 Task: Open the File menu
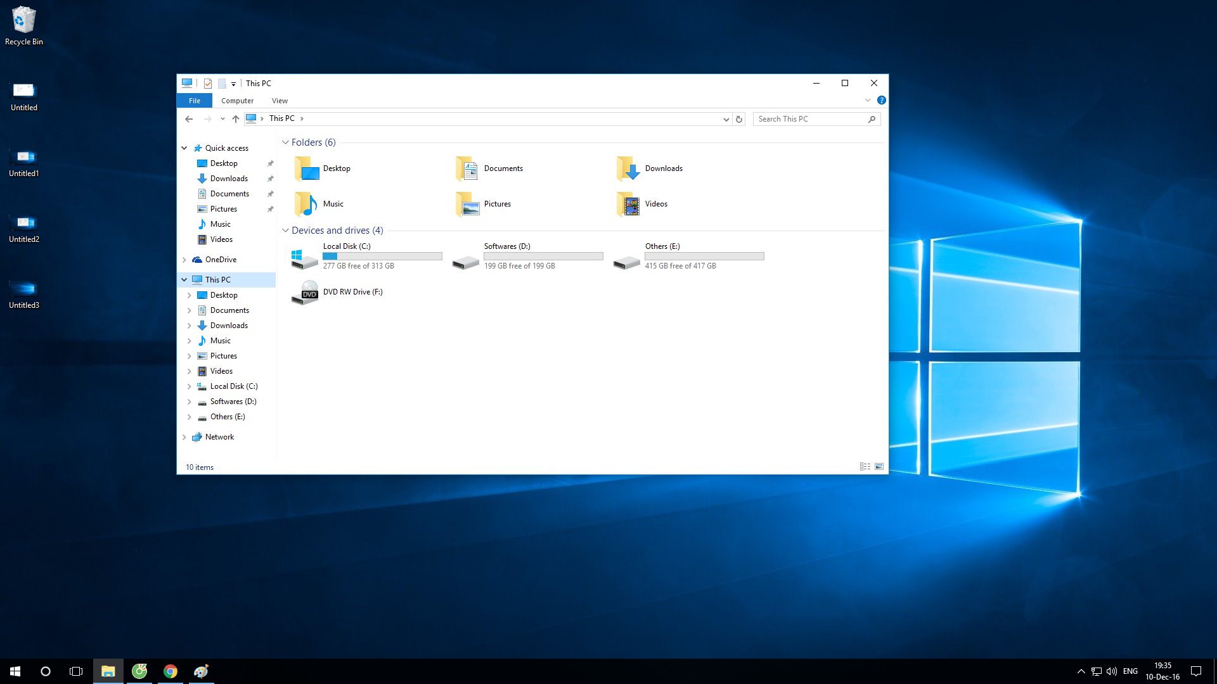click(195, 101)
